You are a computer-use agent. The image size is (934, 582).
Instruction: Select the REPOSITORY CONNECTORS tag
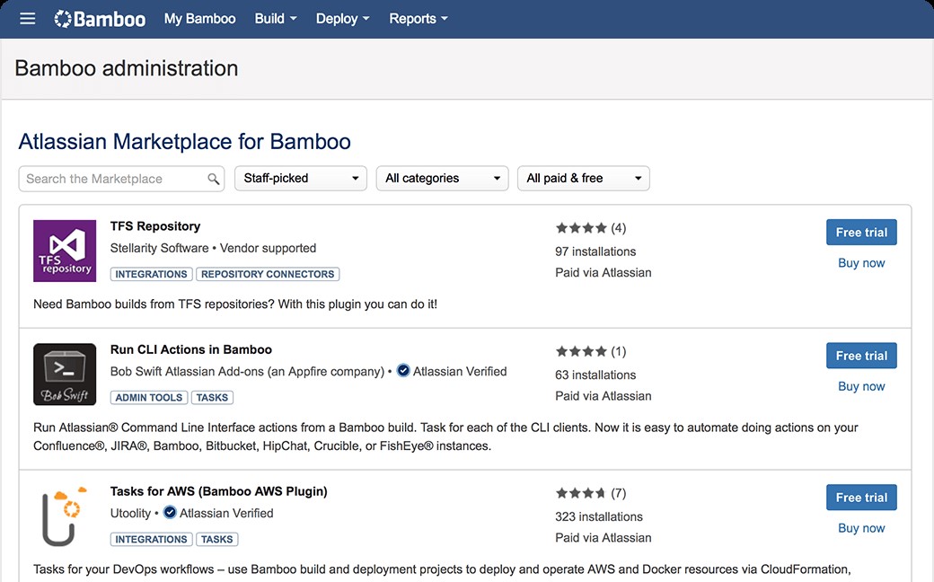pos(268,274)
